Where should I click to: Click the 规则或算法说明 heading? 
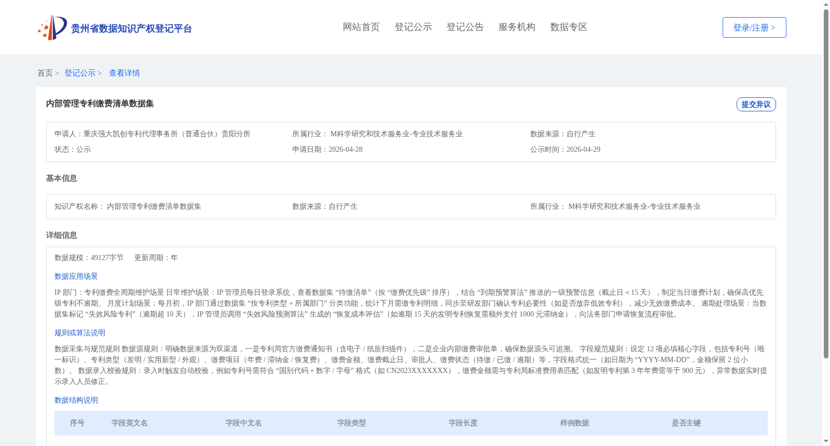pos(80,333)
